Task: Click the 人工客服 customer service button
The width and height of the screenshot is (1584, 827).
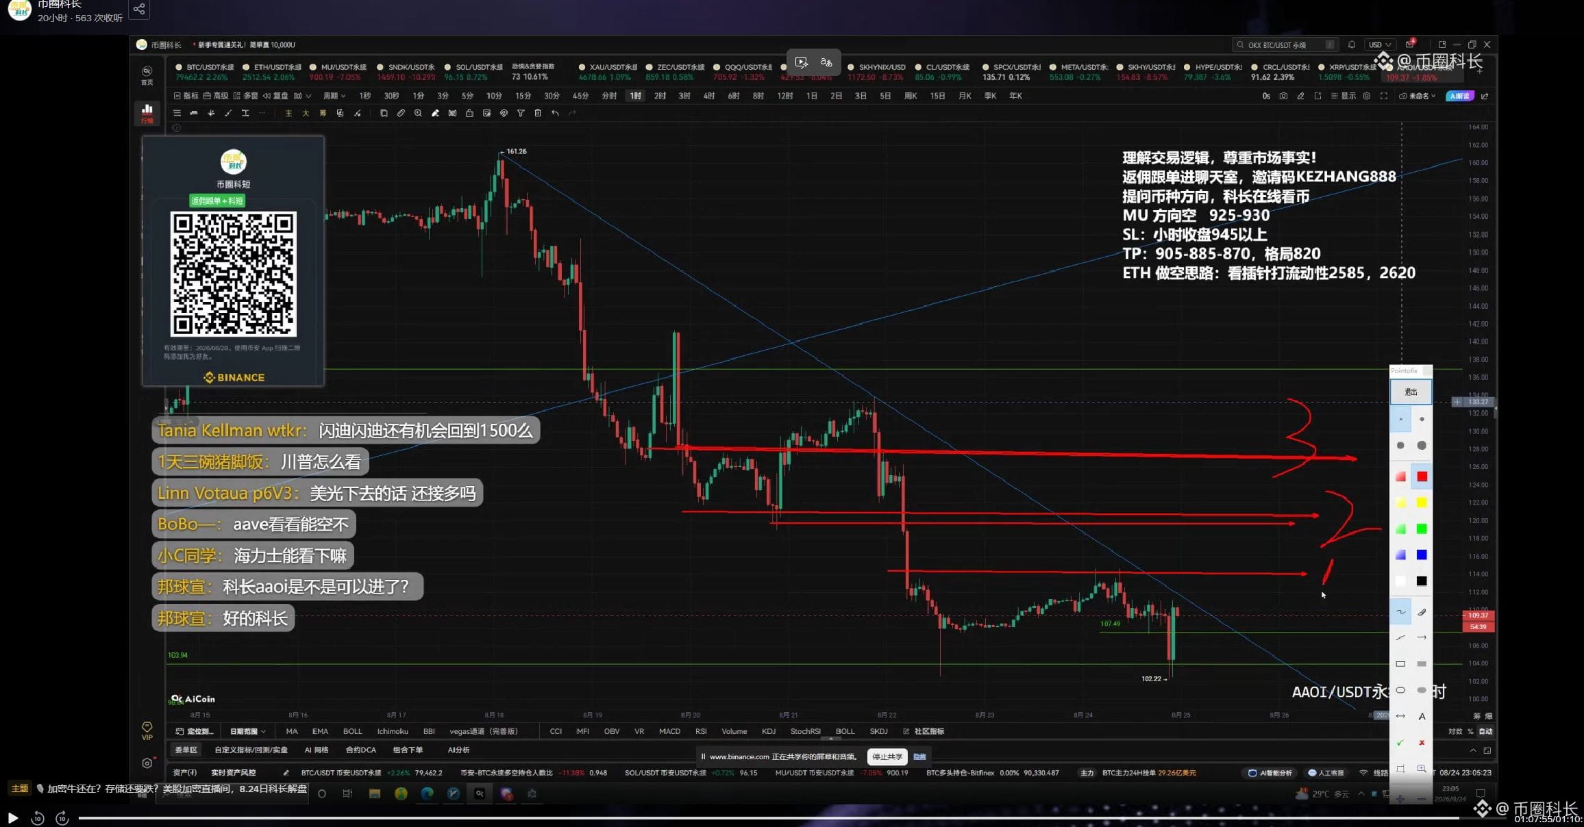Action: point(1326,773)
